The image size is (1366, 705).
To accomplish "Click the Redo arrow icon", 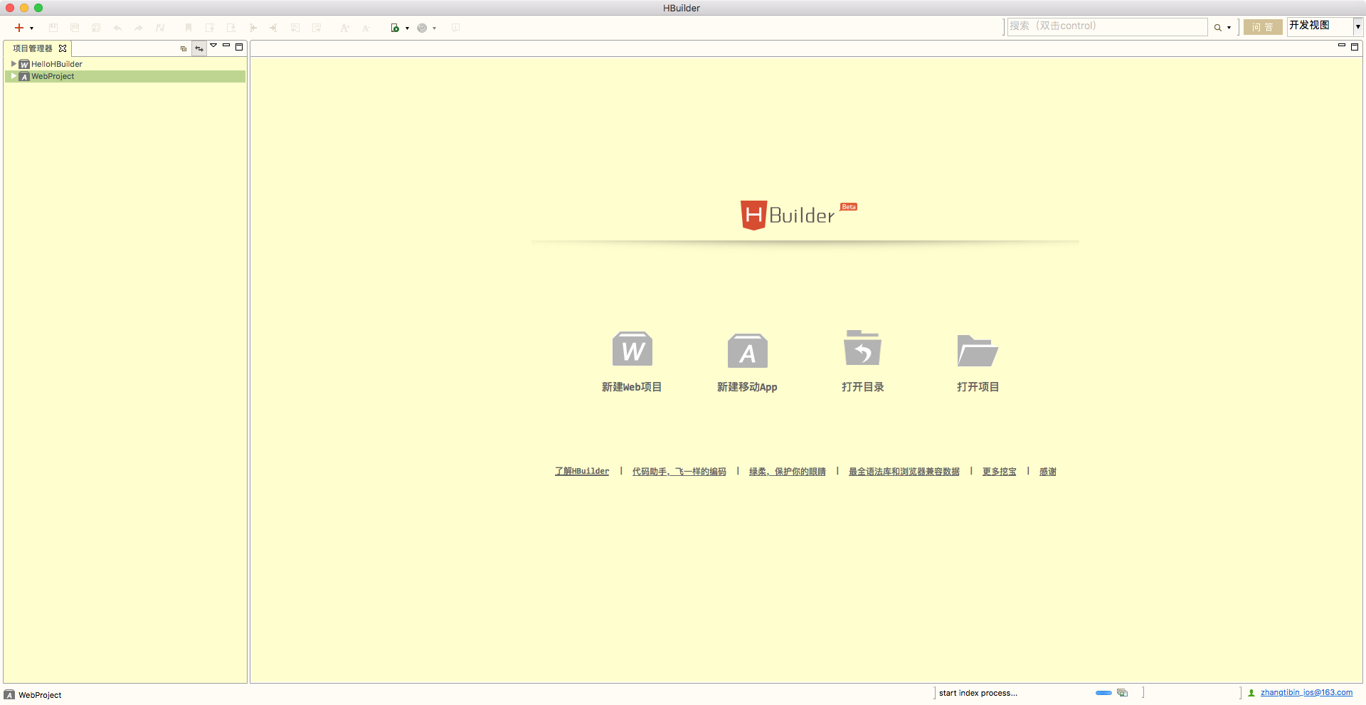I will click(139, 28).
